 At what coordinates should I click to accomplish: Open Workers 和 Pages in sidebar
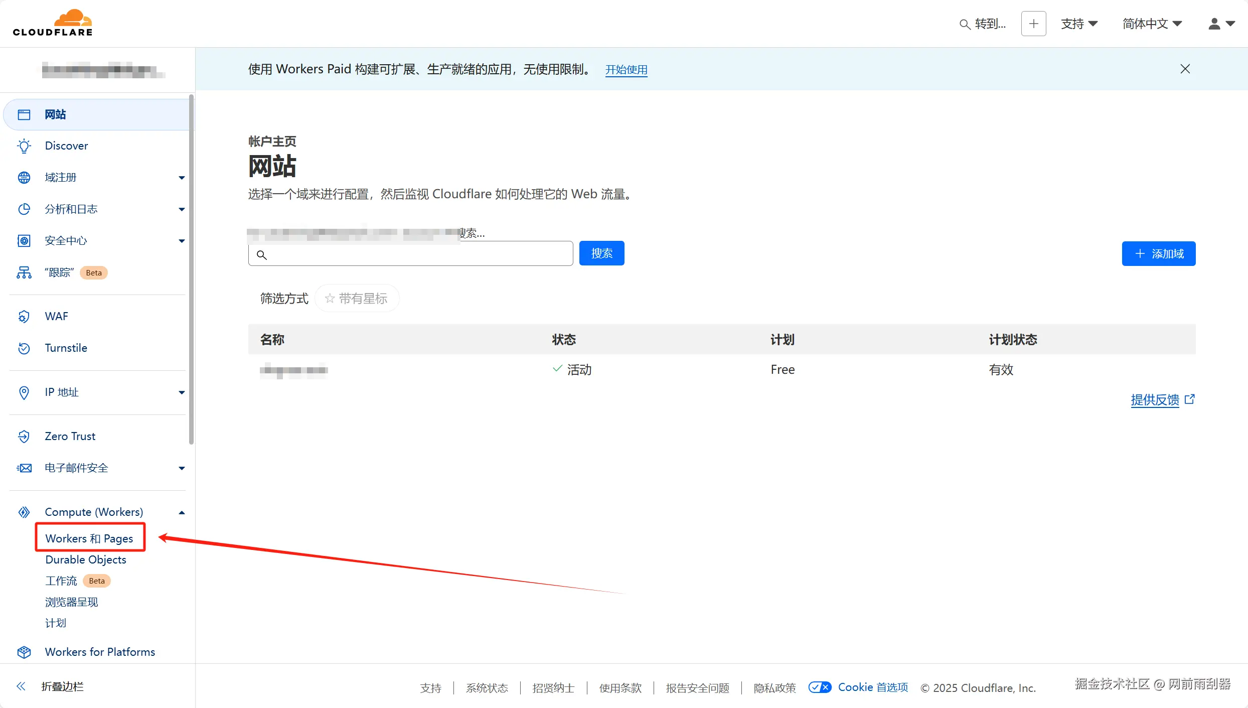(x=89, y=538)
